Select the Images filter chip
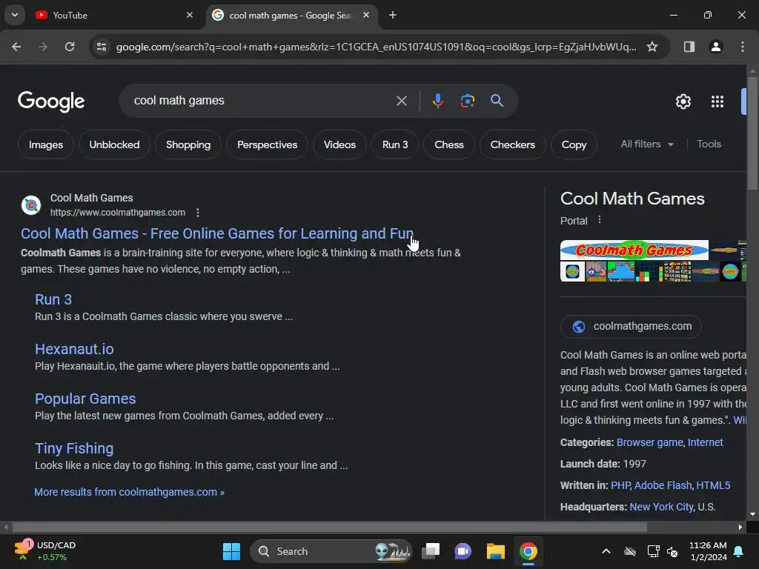Screen dimensions: 759x569 45,144
